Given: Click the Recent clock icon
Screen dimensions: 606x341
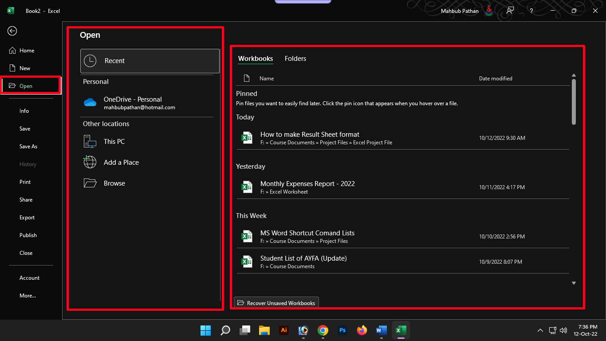Looking at the screenshot, I should coord(90,61).
